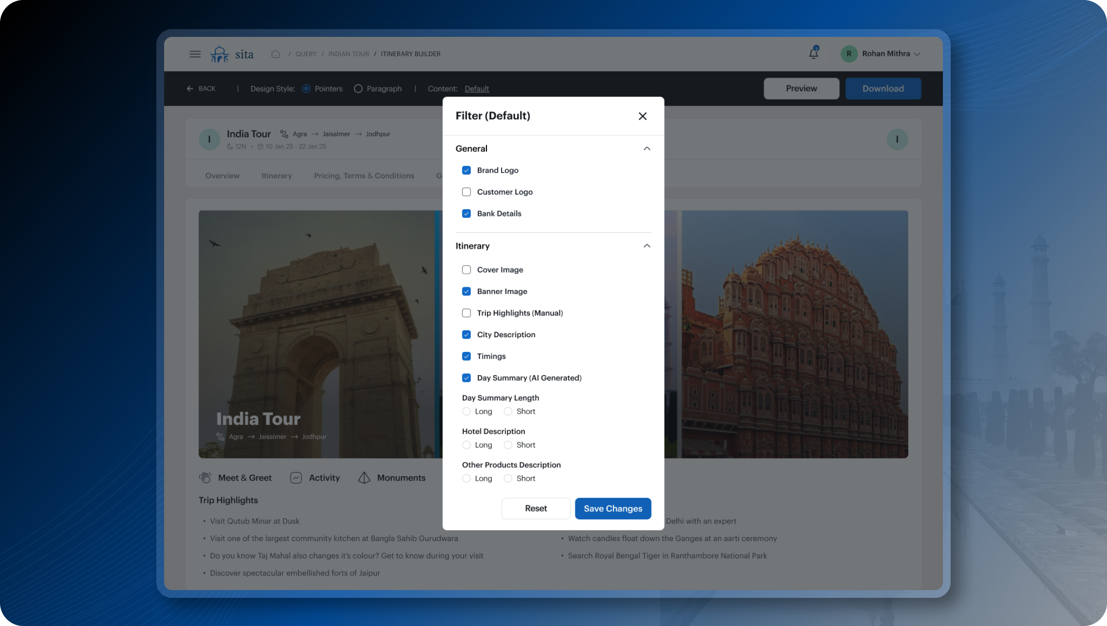Screen dimensions: 1107x626
Task: Select Short for Day Summary Length
Action: 508,412
